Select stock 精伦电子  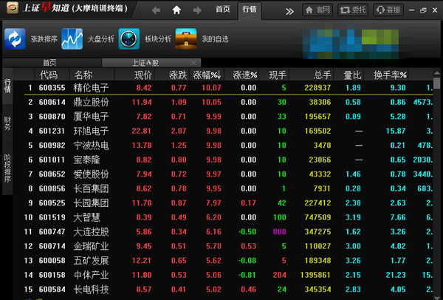91,88
